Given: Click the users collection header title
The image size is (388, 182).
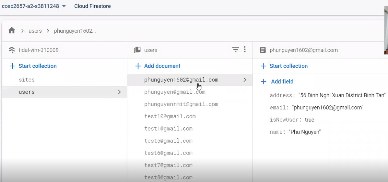Looking at the screenshot, I should 151,50.
